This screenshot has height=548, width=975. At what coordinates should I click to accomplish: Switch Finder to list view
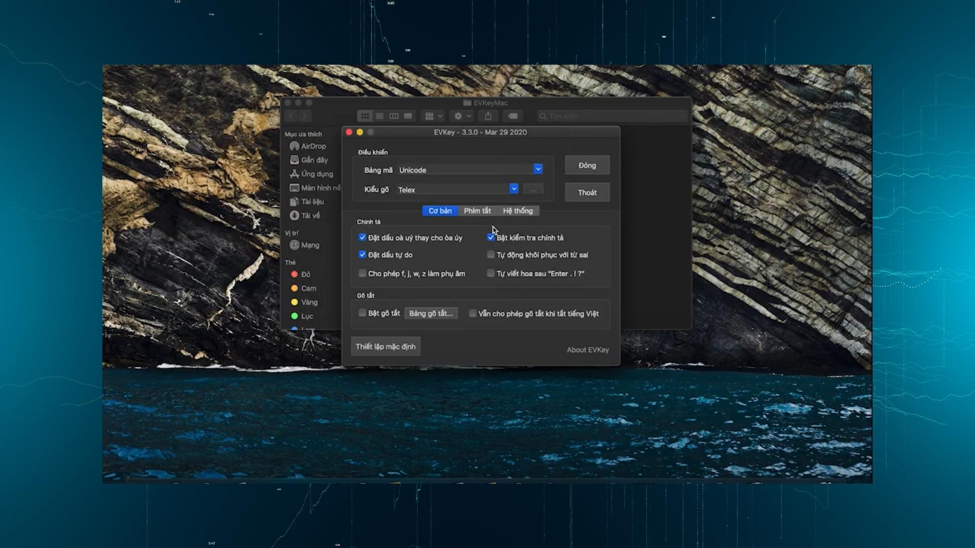click(x=380, y=116)
